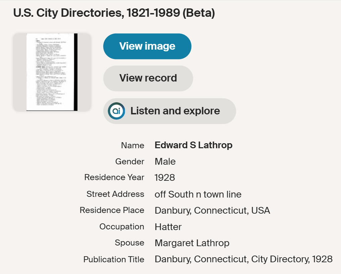Click the U.S. City Directories heading

pos(114,13)
